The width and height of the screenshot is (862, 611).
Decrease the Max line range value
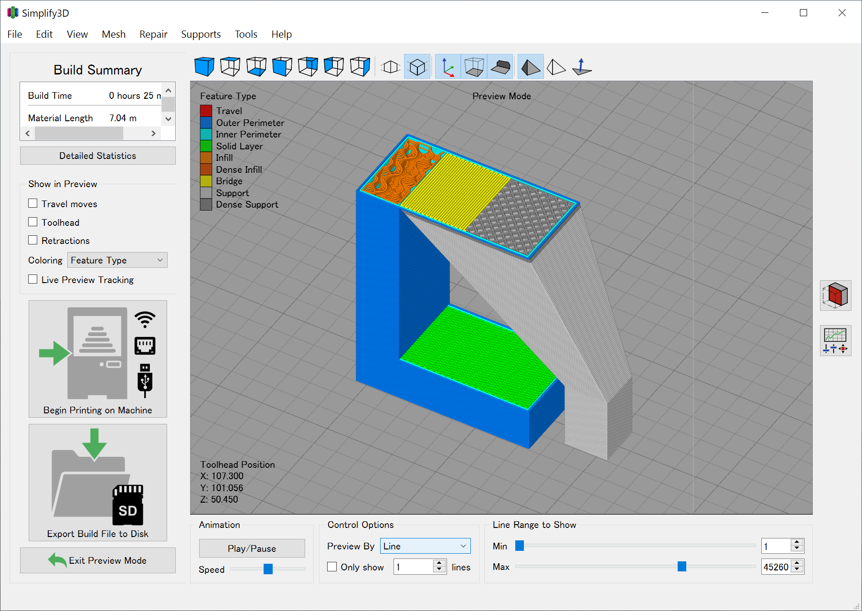pos(797,570)
